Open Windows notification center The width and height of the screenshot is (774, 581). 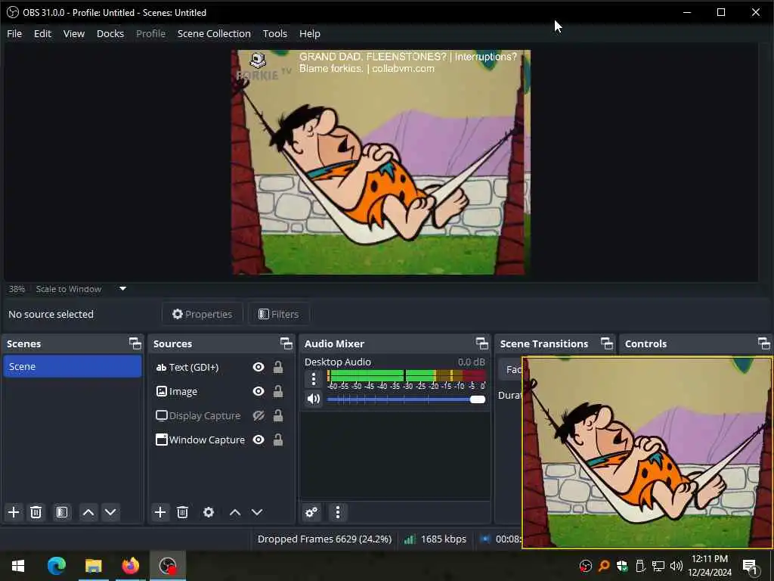(x=750, y=567)
